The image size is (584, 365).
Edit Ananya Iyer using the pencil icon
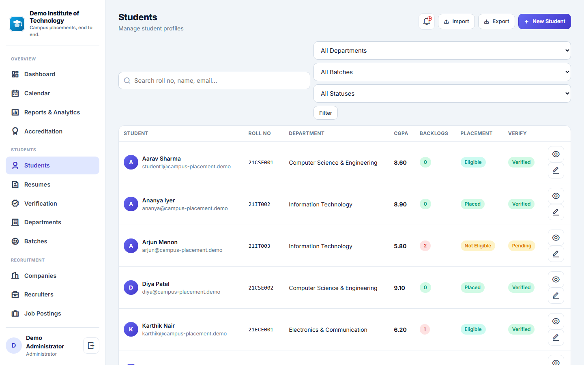click(x=556, y=212)
